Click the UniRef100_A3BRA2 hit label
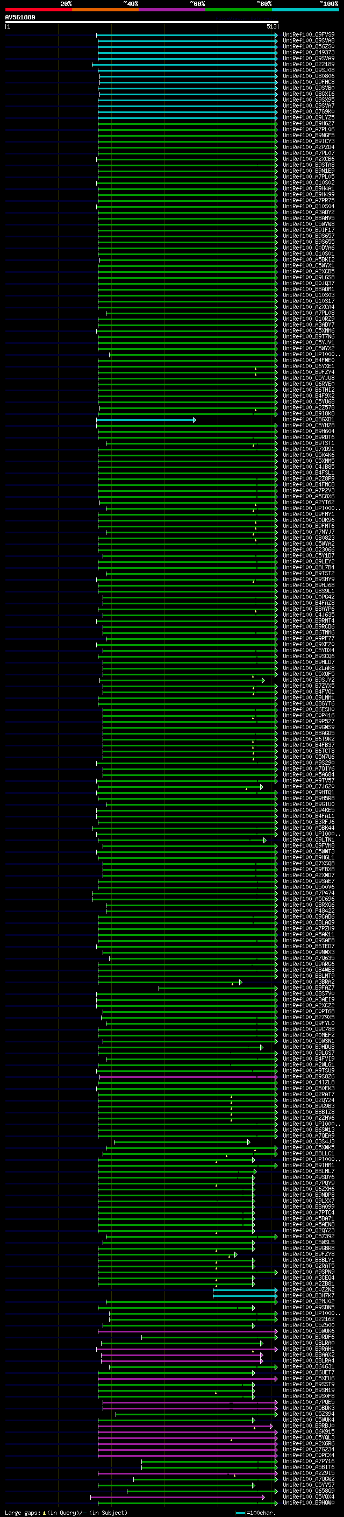344x1517 pixels. 309,982
